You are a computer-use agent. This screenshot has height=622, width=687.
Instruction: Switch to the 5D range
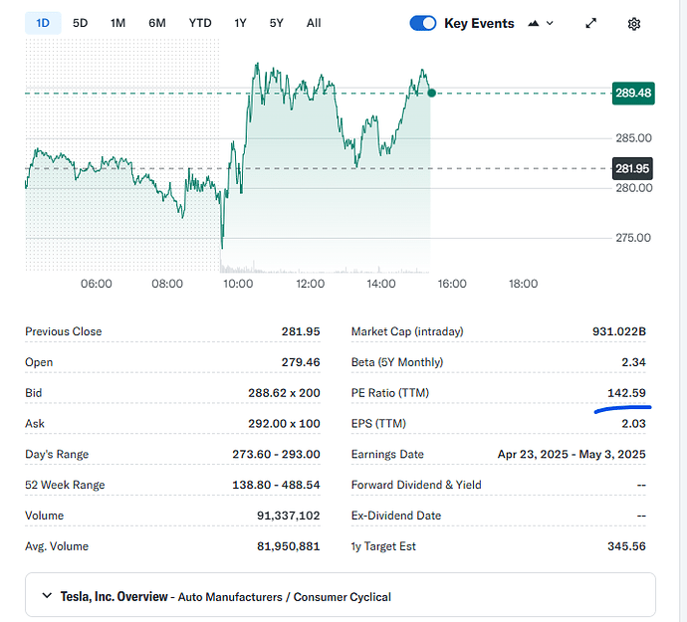(81, 23)
